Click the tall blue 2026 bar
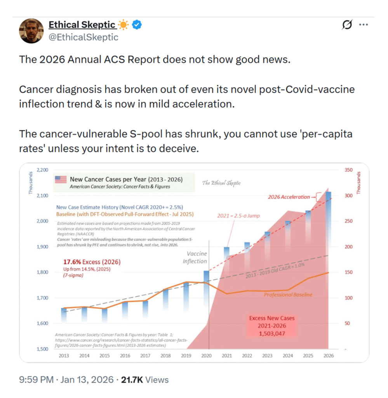The image size is (388, 398). (328, 233)
